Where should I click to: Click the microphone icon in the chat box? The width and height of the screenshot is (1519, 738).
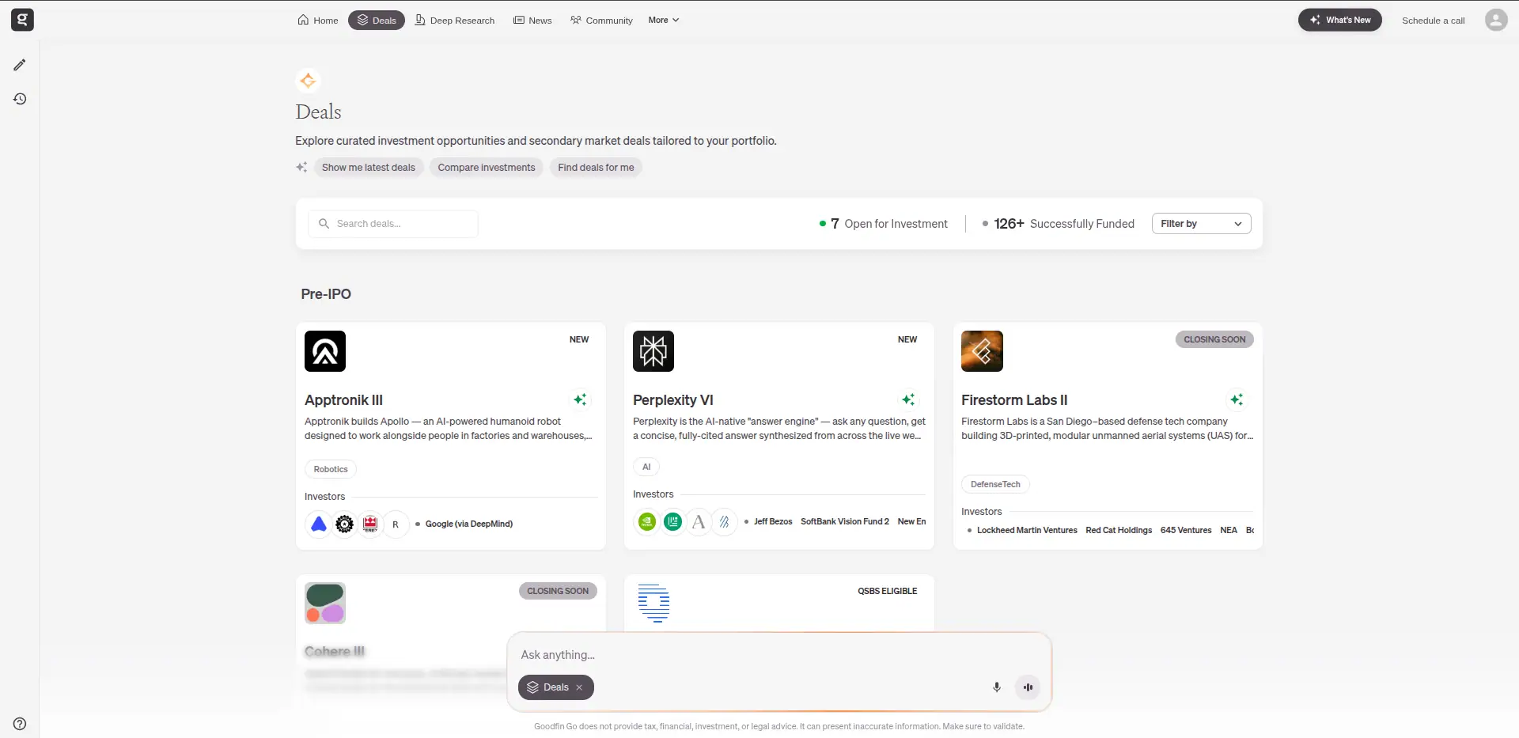(997, 687)
